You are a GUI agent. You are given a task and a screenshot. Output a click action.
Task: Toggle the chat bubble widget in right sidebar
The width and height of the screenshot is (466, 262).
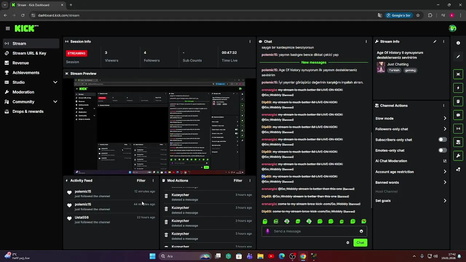point(458,115)
